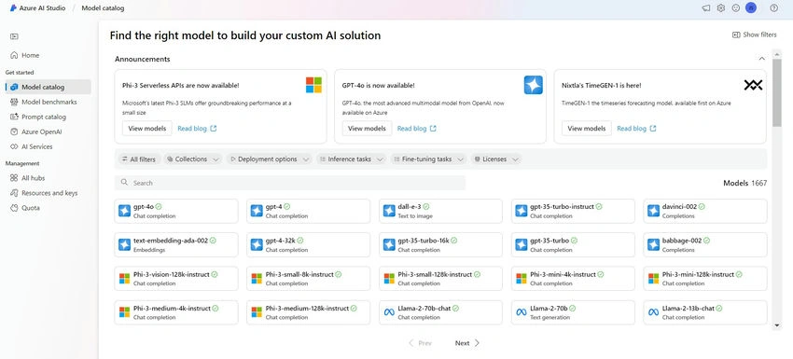Open Read blog link for GPT-4o
Screen dimensions: 793x359
coord(416,129)
